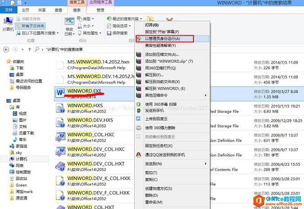Choose 删除(D) in context menu
304x209 pixels.
click(x=151, y=195)
